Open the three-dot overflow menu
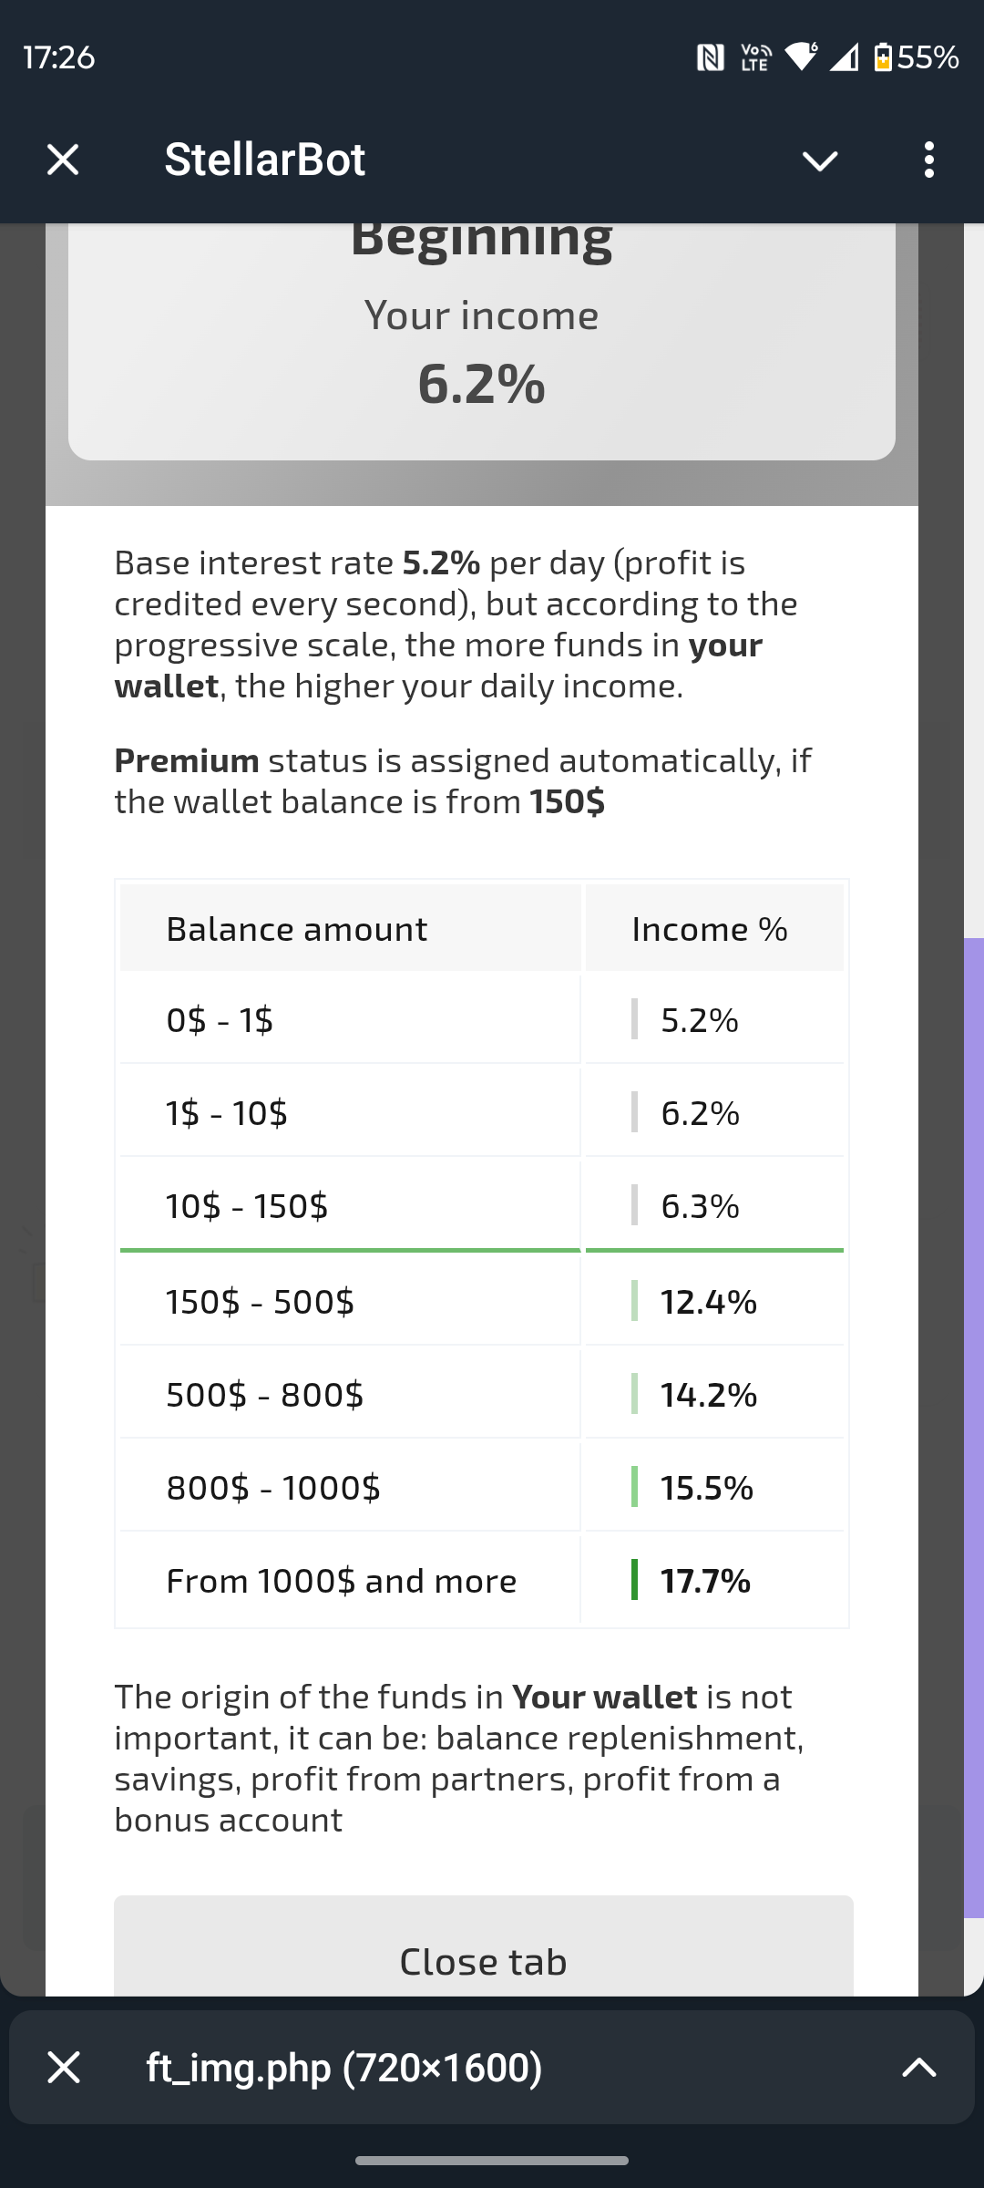The height and width of the screenshot is (2188, 984). (x=928, y=160)
